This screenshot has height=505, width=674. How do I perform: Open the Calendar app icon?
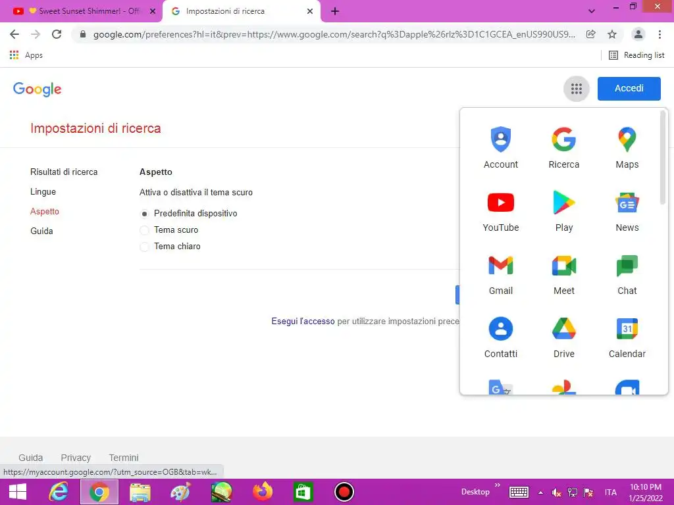point(627,337)
